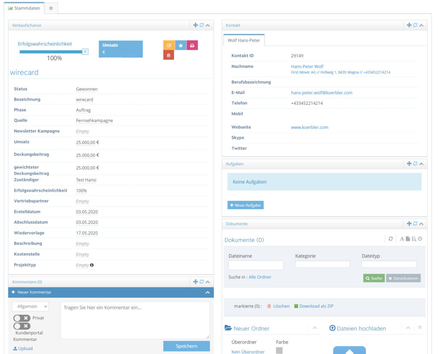The height and width of the screenshot is (354, 438).
Task: Toggle the Privat switch
Action: click(x=22, y=318)
